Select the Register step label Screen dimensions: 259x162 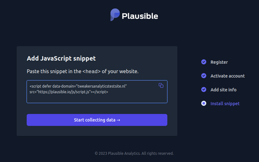[219, 62]
